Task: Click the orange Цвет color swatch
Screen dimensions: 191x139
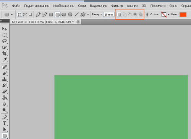Action: point(183,15)
